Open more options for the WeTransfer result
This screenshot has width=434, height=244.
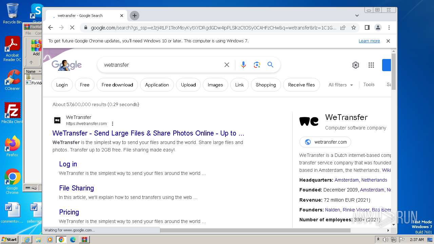click(113, 124)
